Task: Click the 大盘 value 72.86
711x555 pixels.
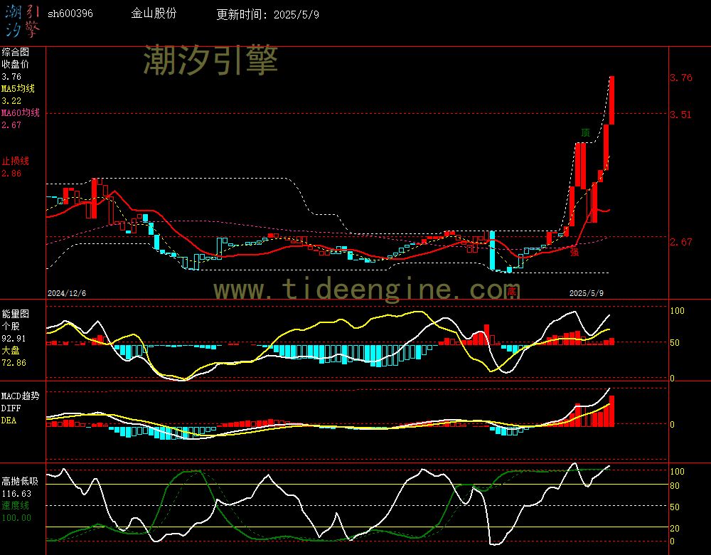Action: [14, 363]
